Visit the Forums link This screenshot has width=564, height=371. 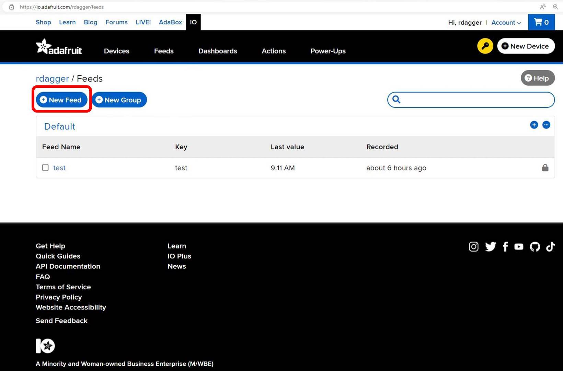point(116,22)
